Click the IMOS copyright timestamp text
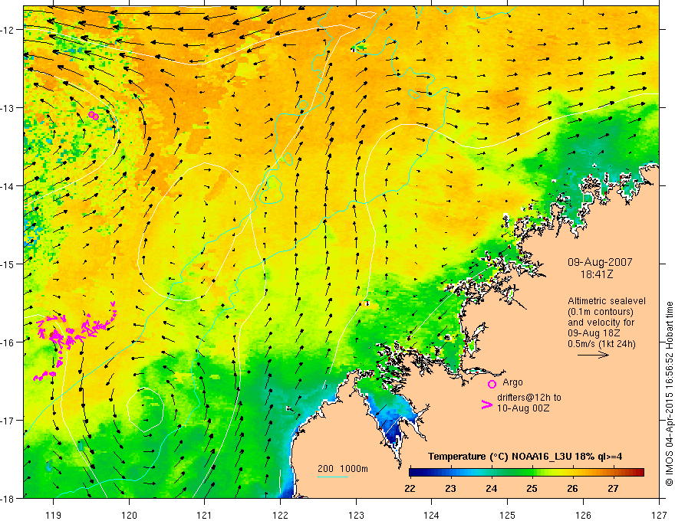The height and width of the screenshot is (521, 675). coord(669,395)
